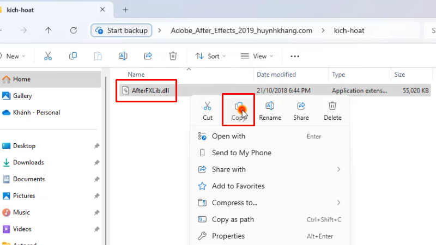Open the New item dropdown

(x=13, y=57)
